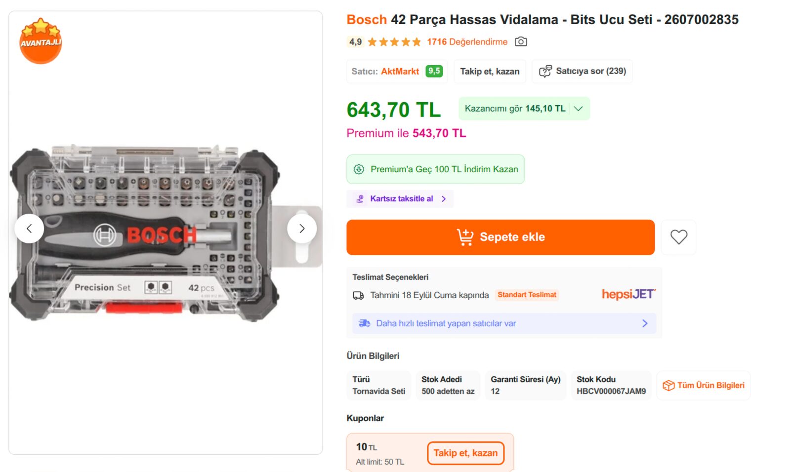
Task: Click the AVANTAJLI badge on product image
Action: [x=41, y=41]
